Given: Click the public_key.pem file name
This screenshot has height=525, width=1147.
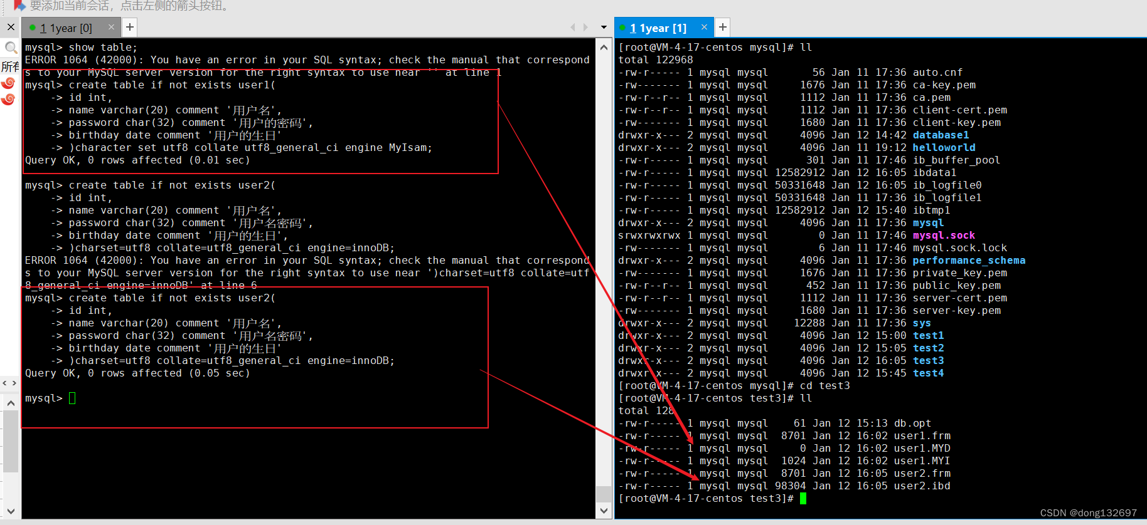Looking at the screenshot, I should (x=956, y=286).
